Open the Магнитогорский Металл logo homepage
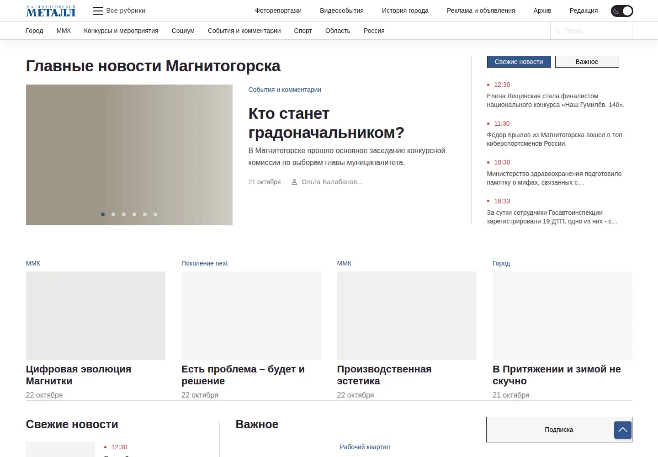Viewport: 658px width, 457px height. 51,11
